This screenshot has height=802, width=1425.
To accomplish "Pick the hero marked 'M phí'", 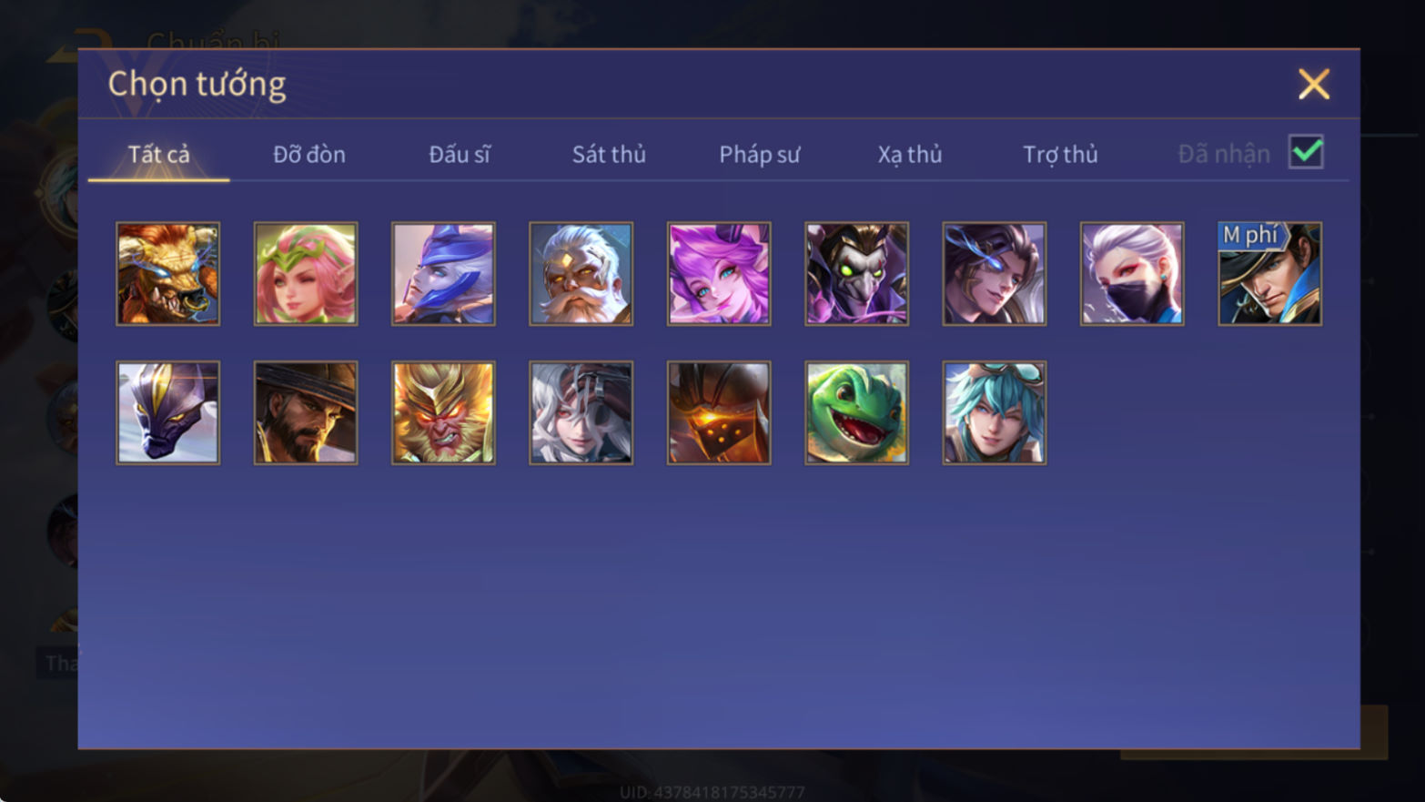I will 1269,274.
